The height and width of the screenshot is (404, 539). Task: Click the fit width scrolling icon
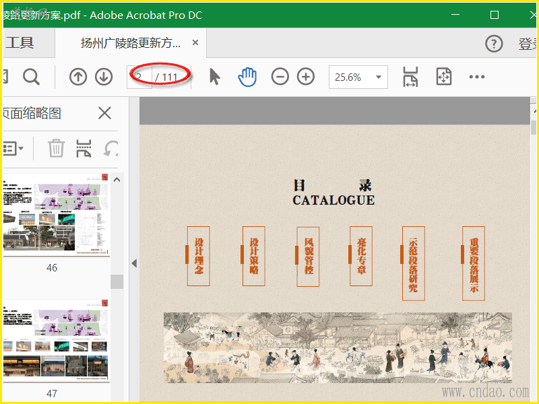click(x=411, y=77)
